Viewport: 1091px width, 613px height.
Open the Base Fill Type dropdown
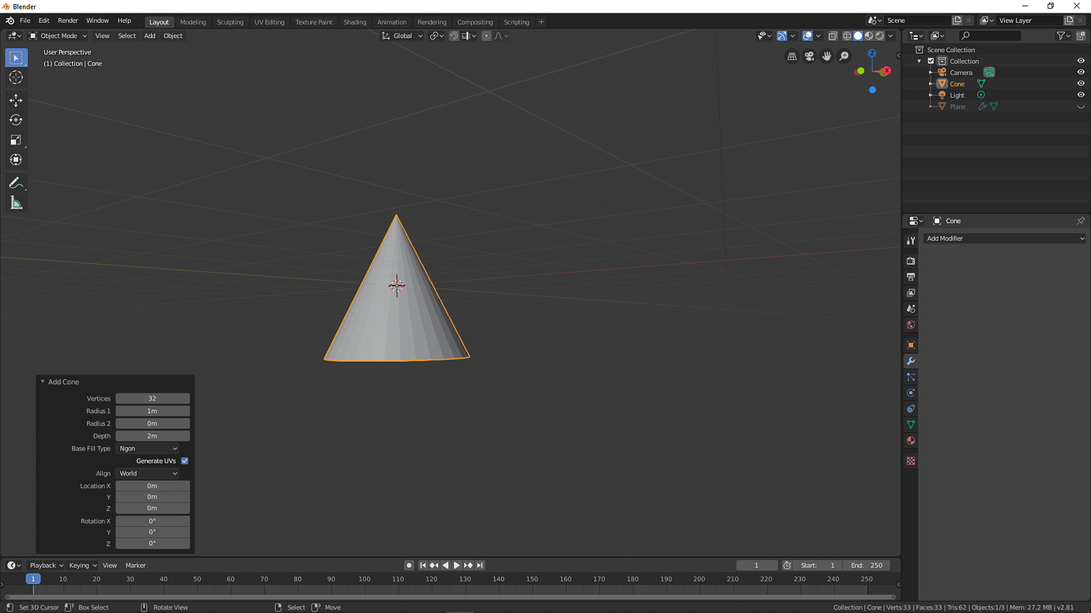[x=147, y=448]
